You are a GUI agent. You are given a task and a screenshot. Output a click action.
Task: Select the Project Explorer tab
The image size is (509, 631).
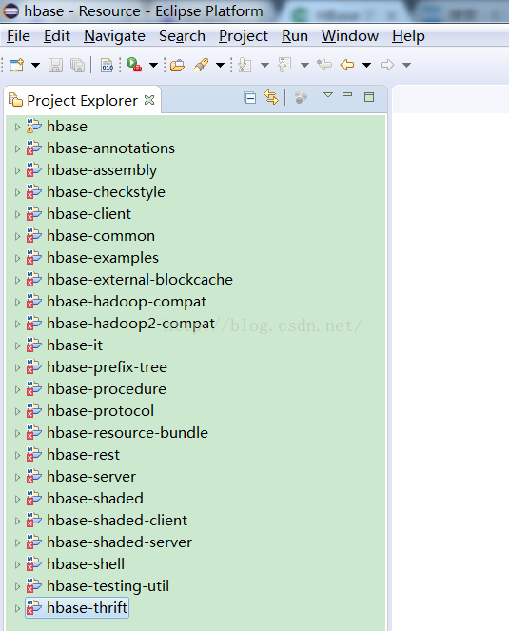pos(82,101)
